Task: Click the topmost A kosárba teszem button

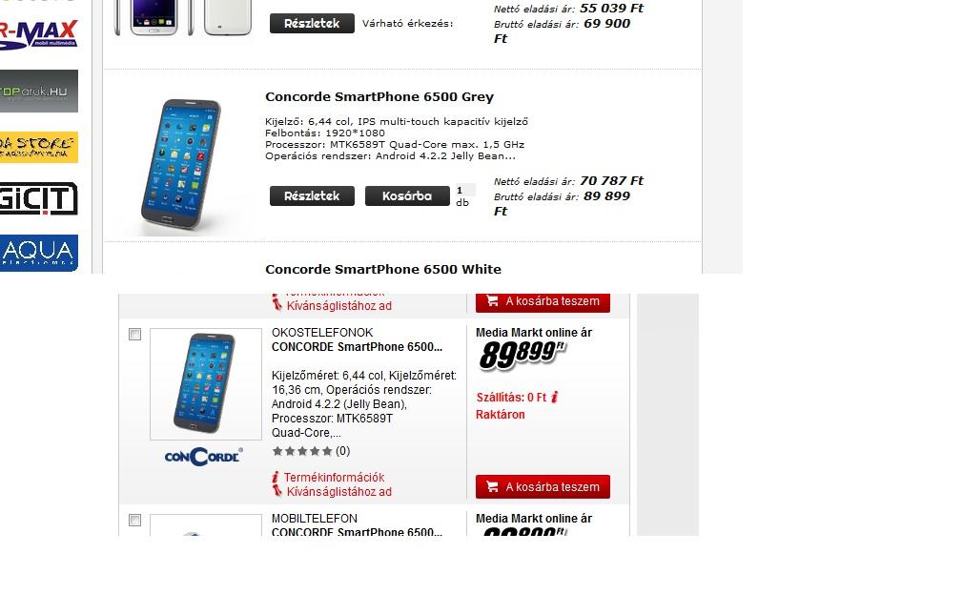Action: coord(543,302)
